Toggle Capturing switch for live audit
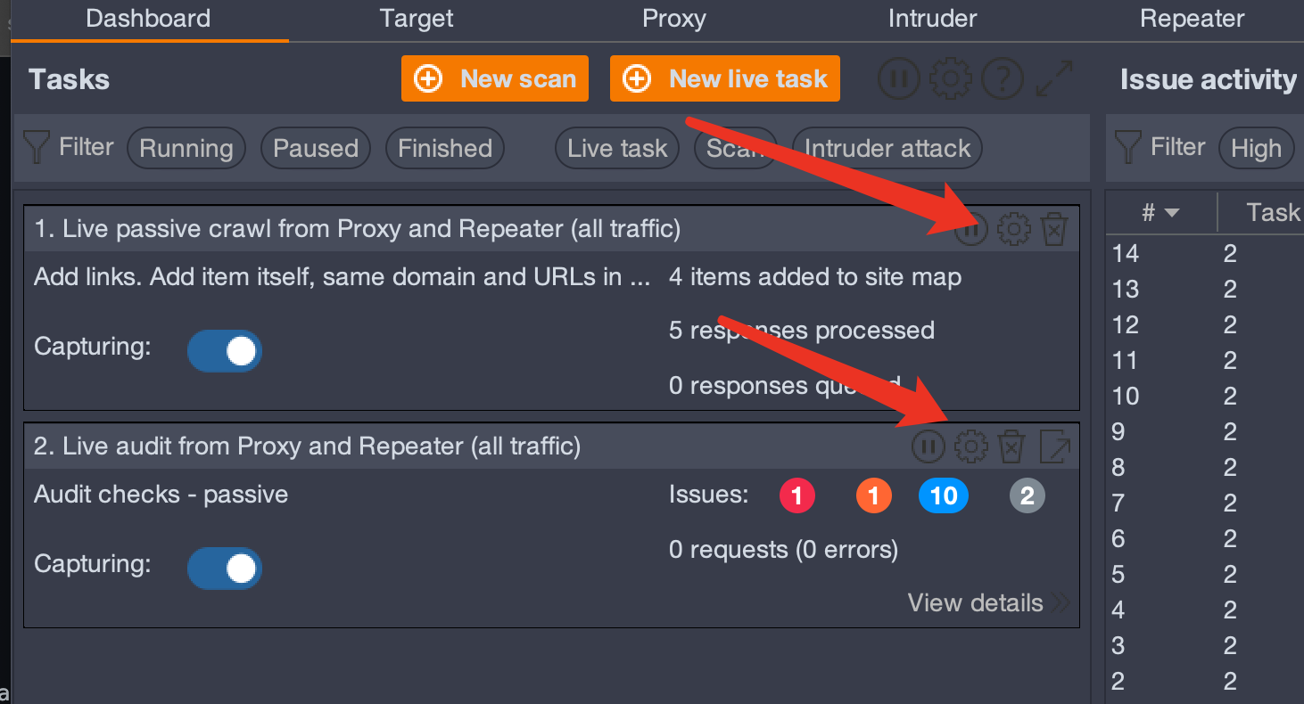Viewport: 1304px width, 704px height. tap(225, 569)
